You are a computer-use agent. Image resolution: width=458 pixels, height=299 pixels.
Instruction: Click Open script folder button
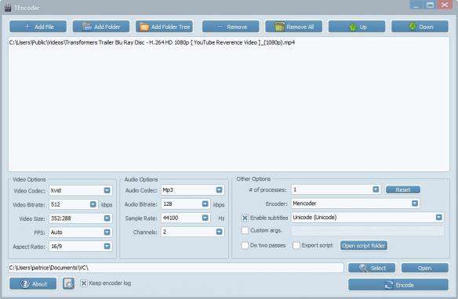click(364, 246)
